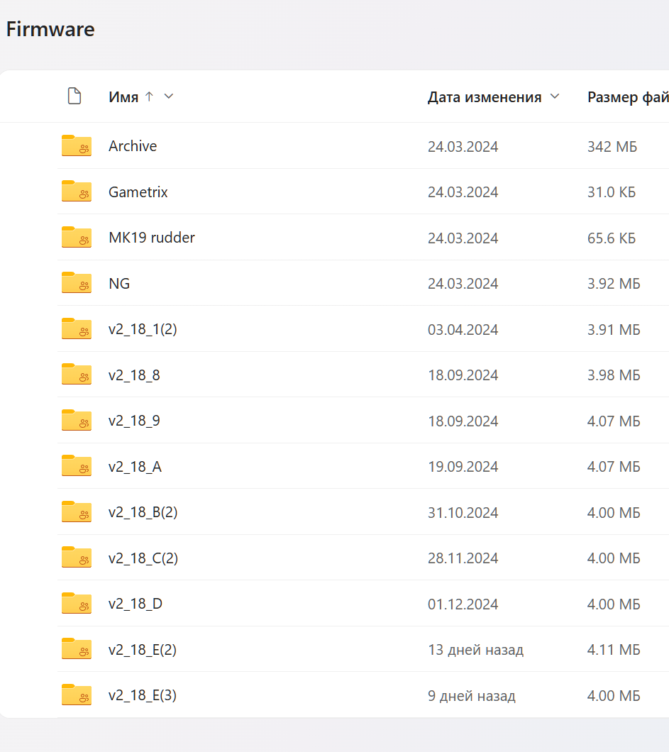Sort by the Имя column header
The width and height of the screenshot is (669, 752).
pyautogui.click(x=123, y=97)
